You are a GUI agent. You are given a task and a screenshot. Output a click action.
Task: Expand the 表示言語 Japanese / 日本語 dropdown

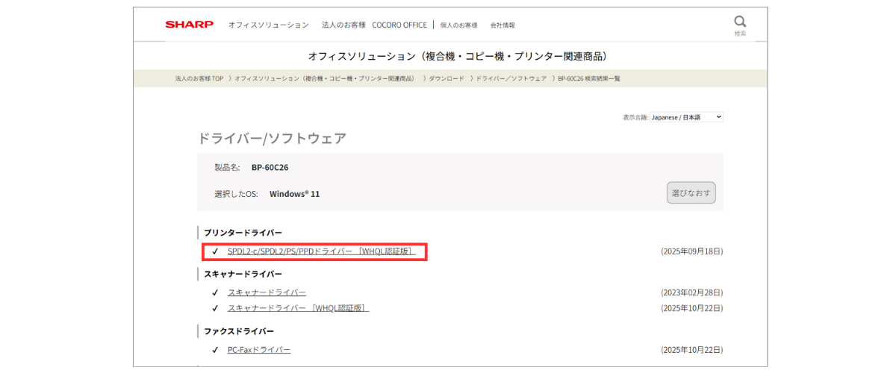click(685, 117)
